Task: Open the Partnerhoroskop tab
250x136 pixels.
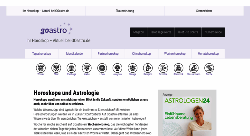Action: tap(108, 54)
